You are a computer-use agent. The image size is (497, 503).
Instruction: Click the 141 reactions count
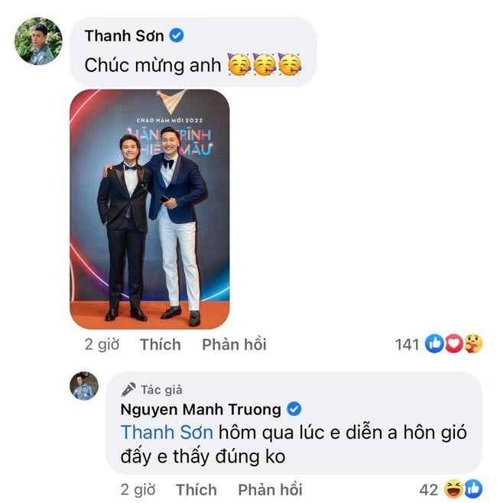(407, 345)
